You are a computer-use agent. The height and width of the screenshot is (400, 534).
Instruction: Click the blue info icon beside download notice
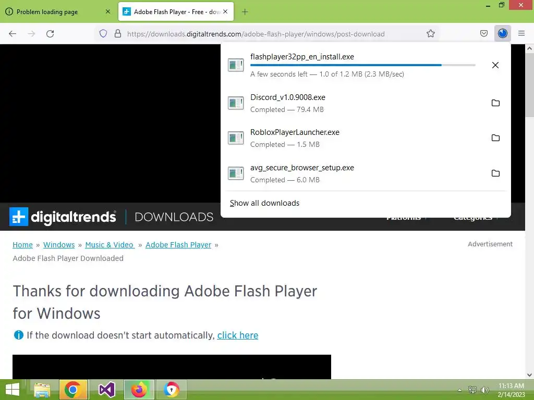click(18, 335)
